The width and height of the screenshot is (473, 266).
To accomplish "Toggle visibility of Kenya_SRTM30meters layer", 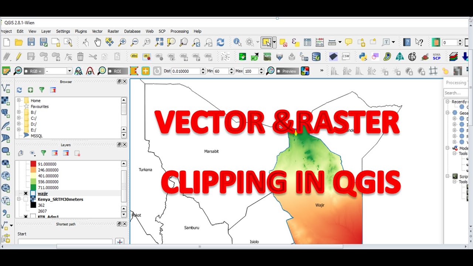I will [x=26, y=199].
